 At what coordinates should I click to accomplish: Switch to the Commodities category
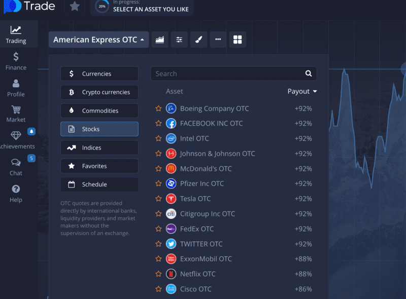coord(99,110)
